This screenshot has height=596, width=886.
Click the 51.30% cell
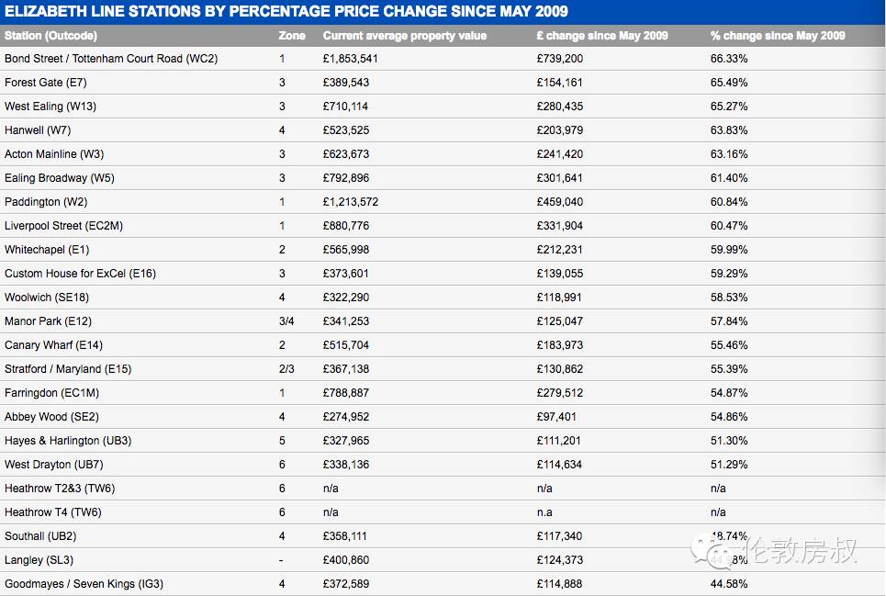pos(729,441)
